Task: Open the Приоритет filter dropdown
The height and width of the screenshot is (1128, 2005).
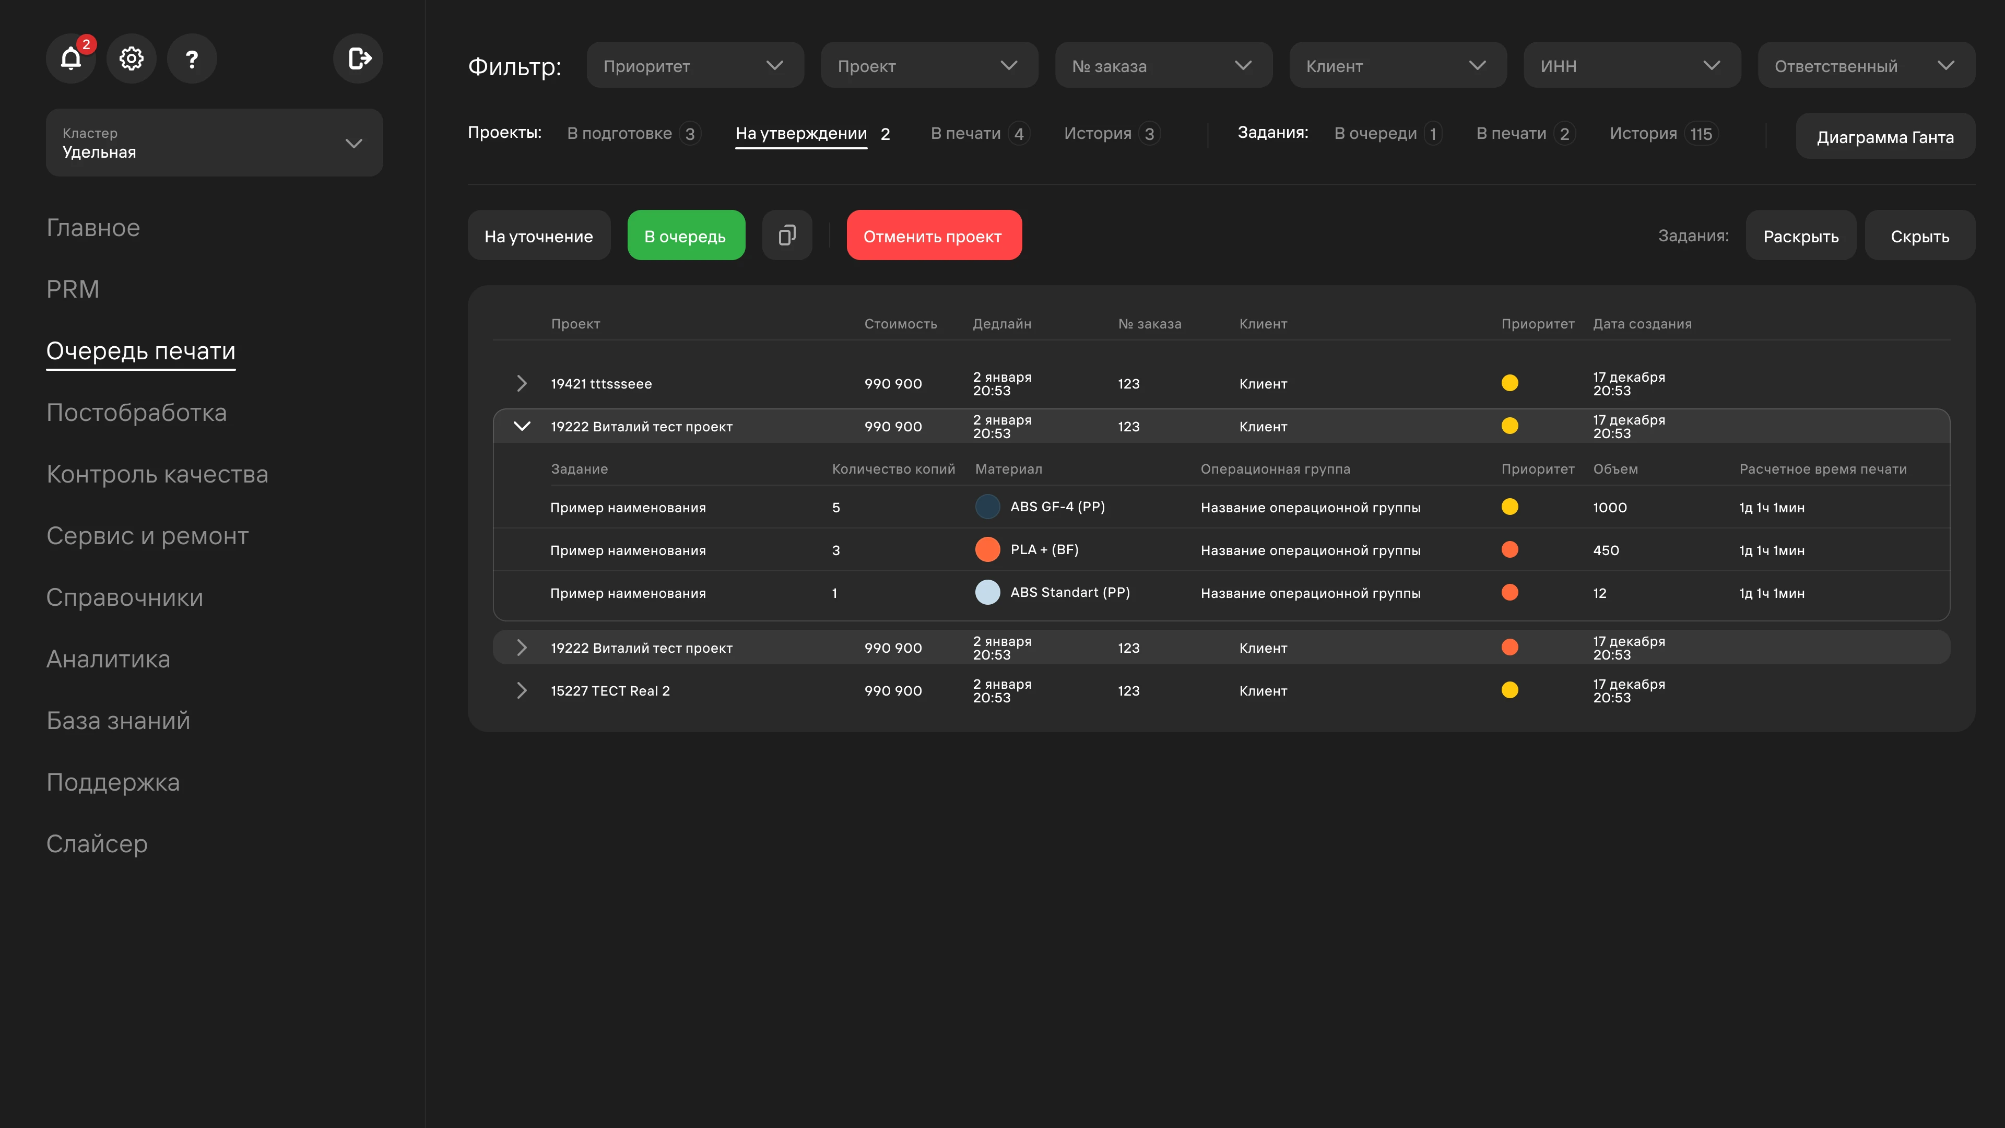Action: pos(695,65)
